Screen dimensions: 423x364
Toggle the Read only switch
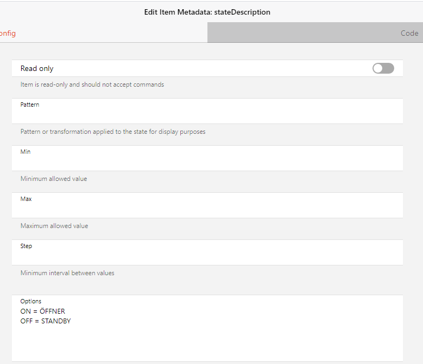383,68
